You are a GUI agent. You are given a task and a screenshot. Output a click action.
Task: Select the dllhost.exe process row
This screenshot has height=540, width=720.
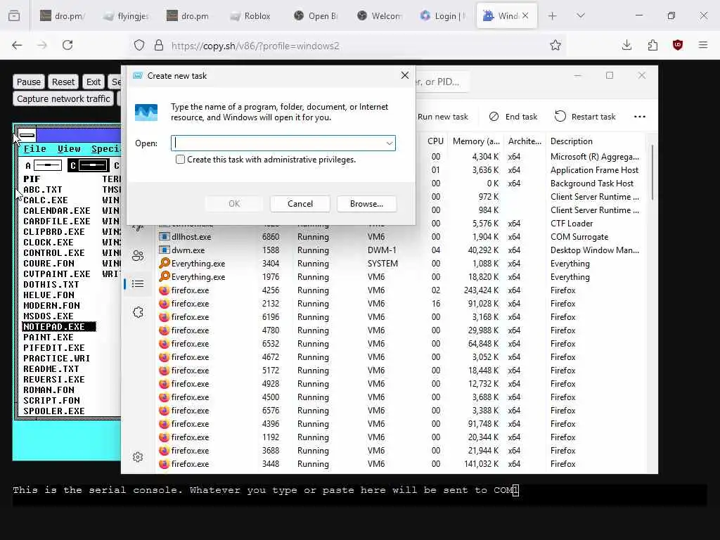[x=399, y=237]
